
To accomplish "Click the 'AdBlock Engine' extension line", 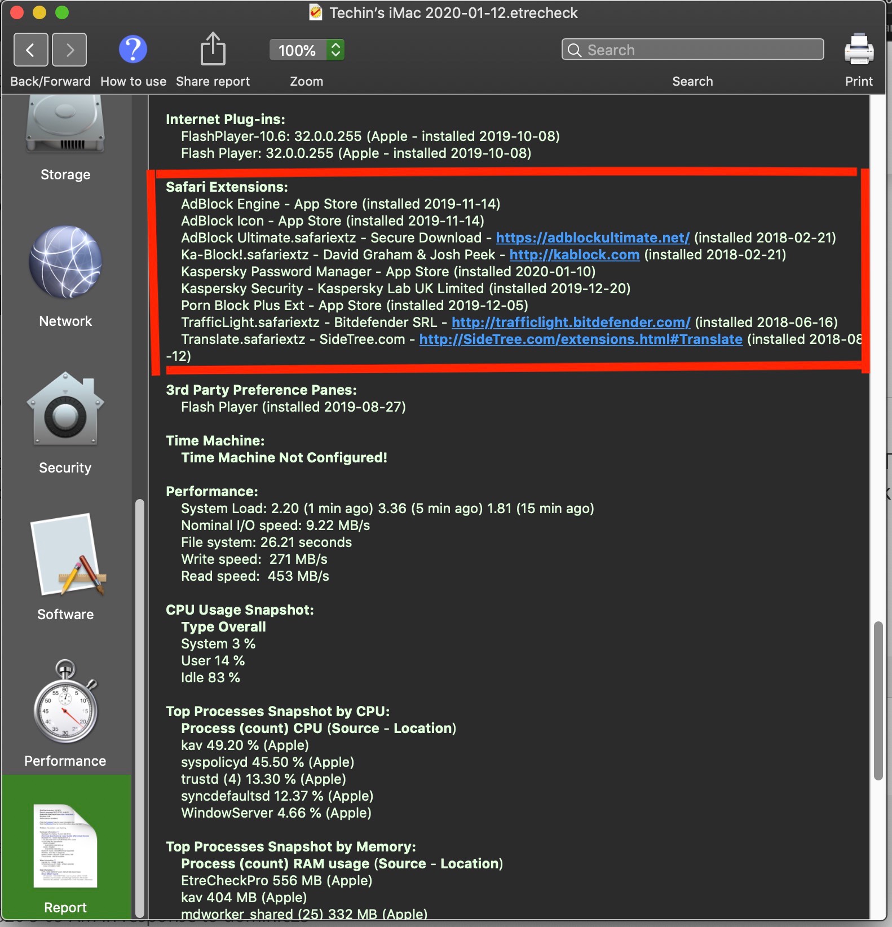I will point(341,204).
